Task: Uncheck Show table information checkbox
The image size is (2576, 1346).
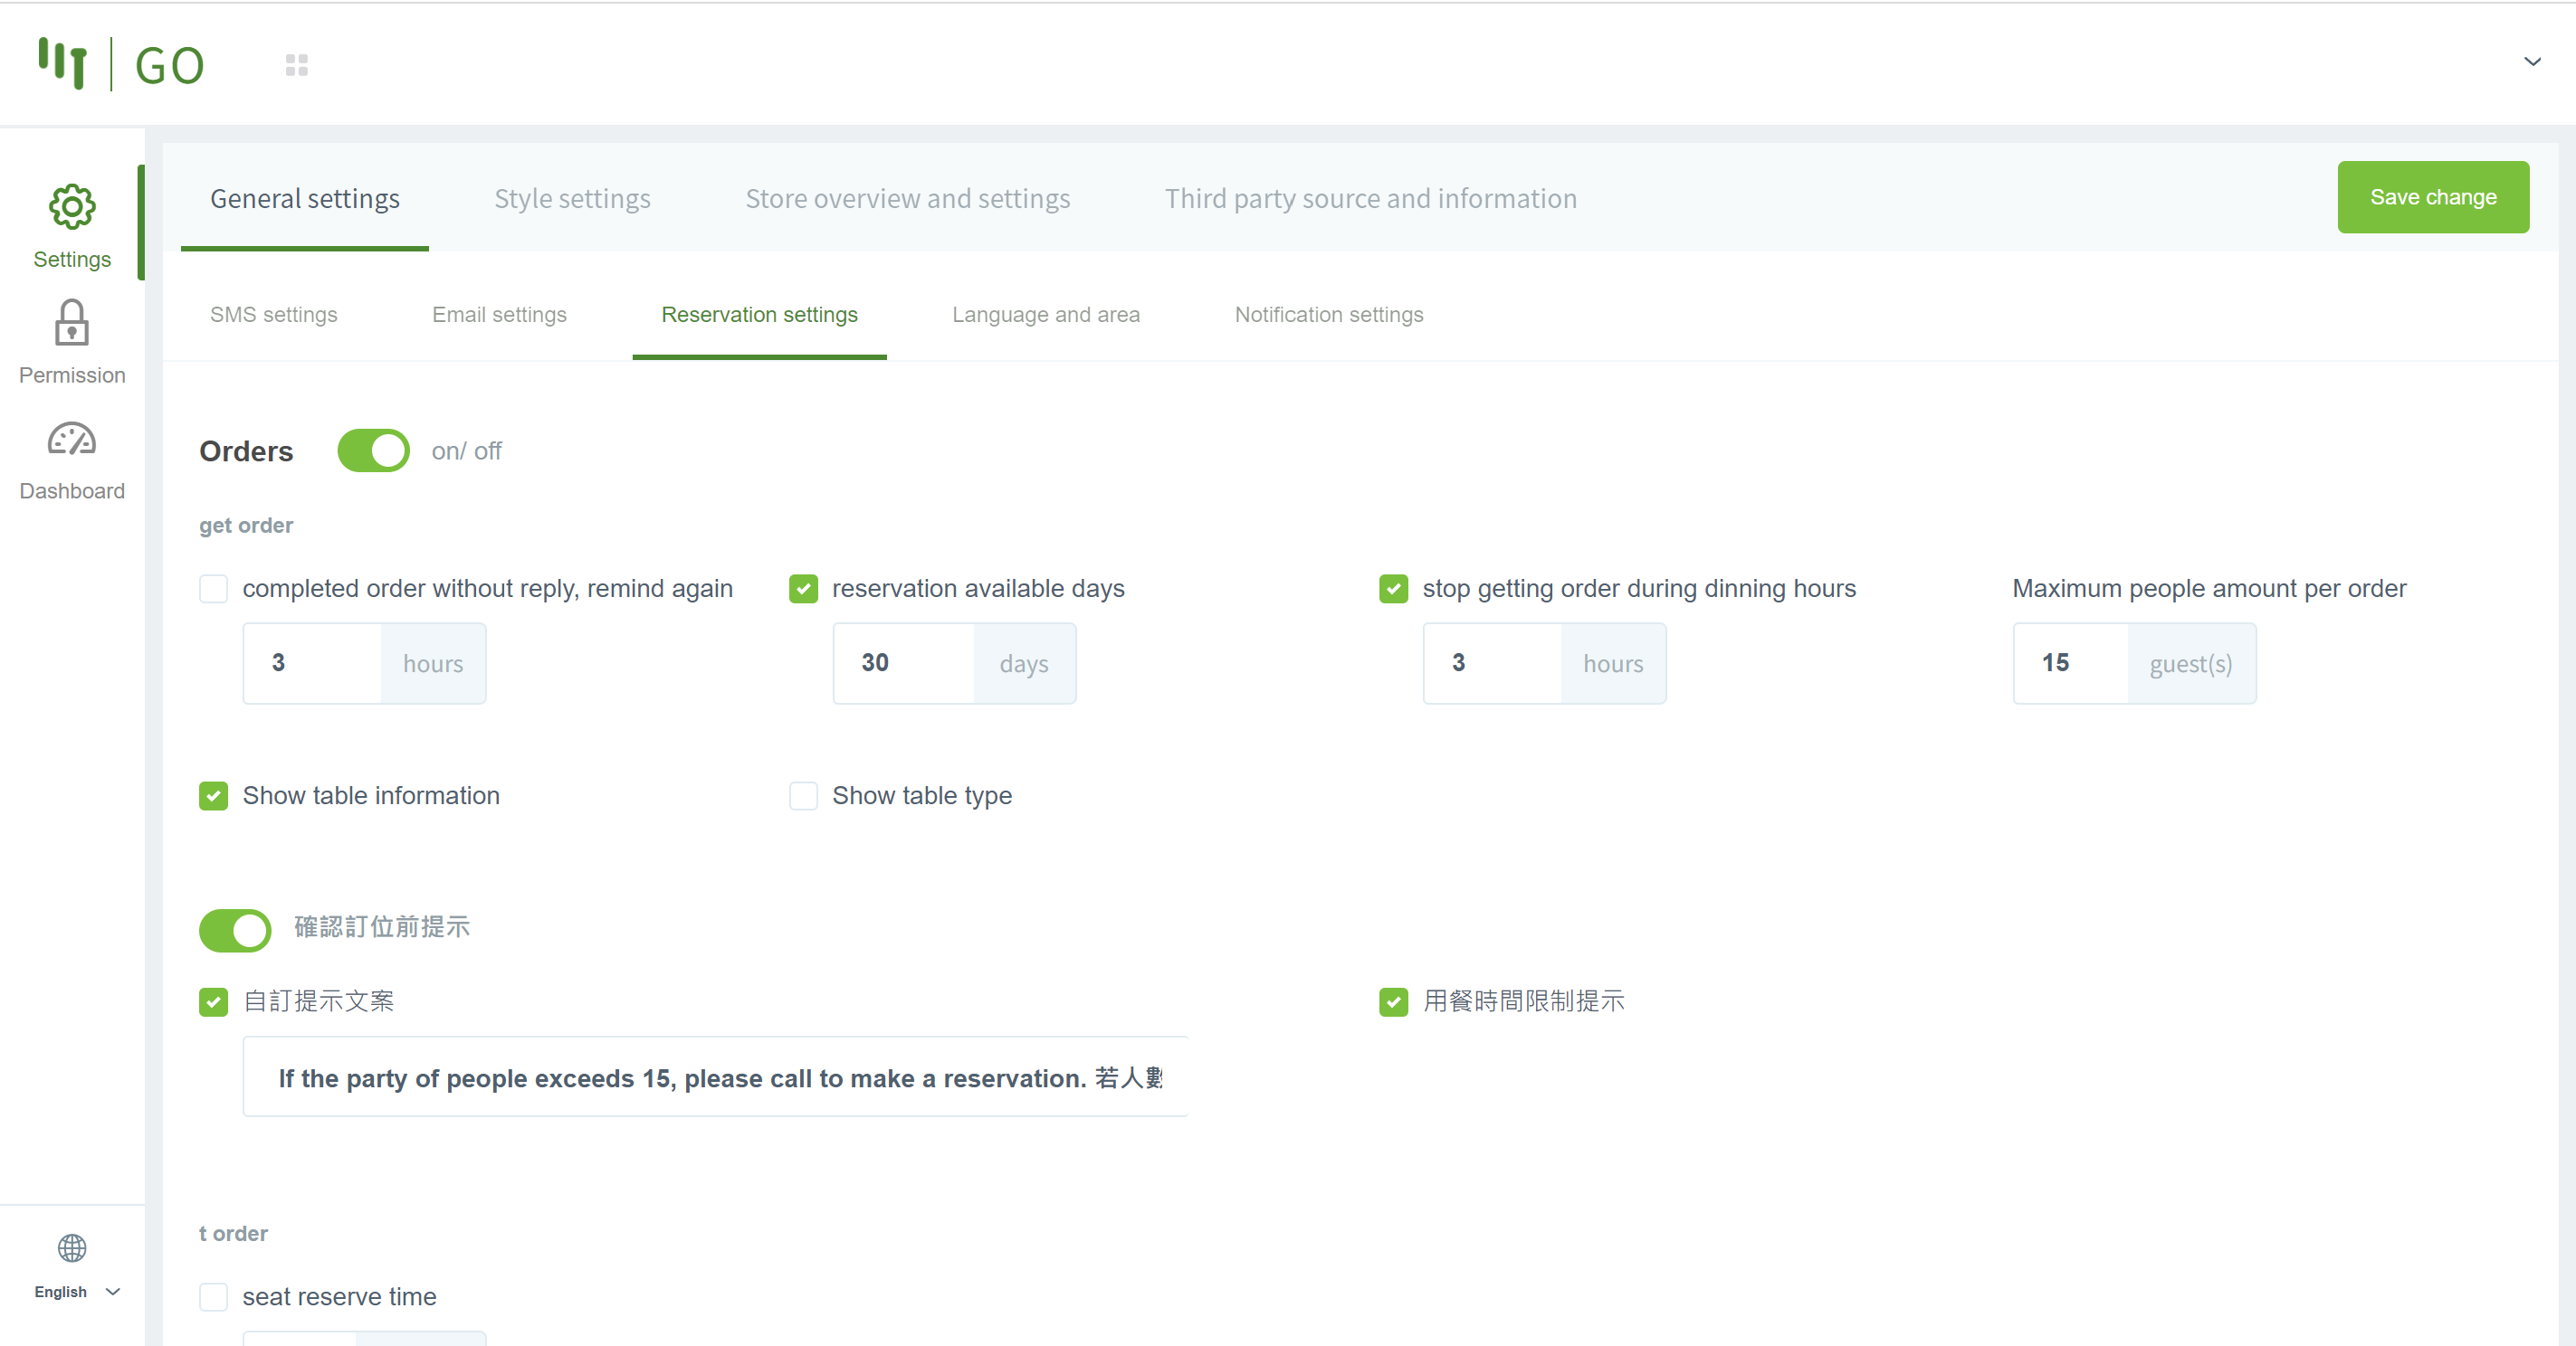Action: click(x=213, y=795)
